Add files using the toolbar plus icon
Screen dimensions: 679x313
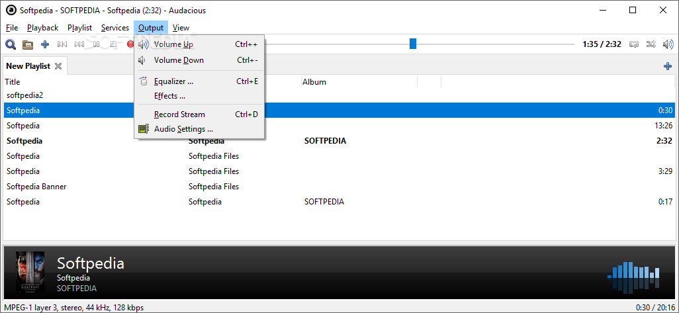coord(45,44)
